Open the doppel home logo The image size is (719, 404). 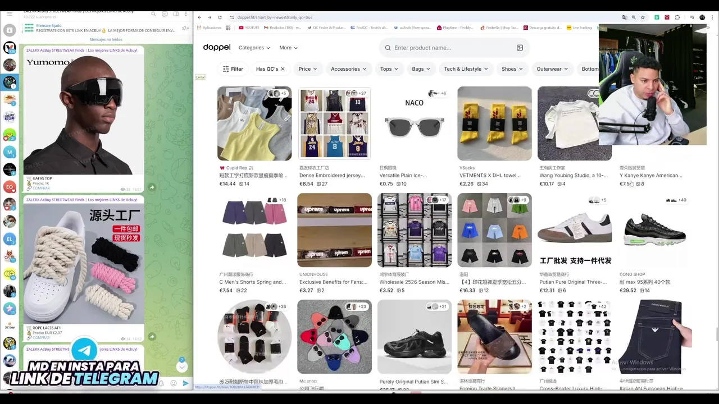(217, 48)
